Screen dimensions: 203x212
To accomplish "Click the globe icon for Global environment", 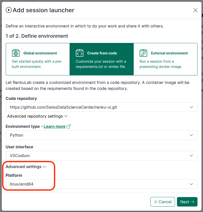I will (x=16, y=53).
